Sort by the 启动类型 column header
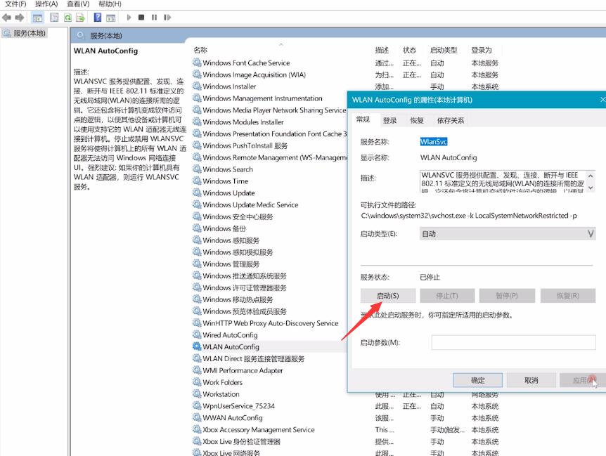 (444, 50)
